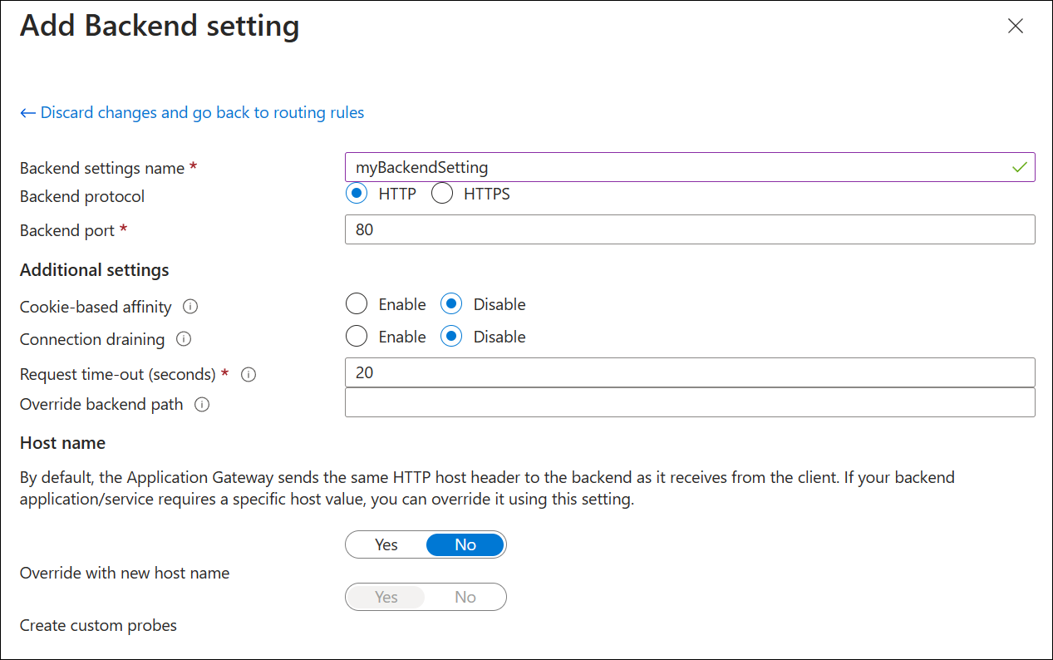The width and height of the screenshot is (1053, 660).
Task: Click the X to close the pane
Action: 1016,26
